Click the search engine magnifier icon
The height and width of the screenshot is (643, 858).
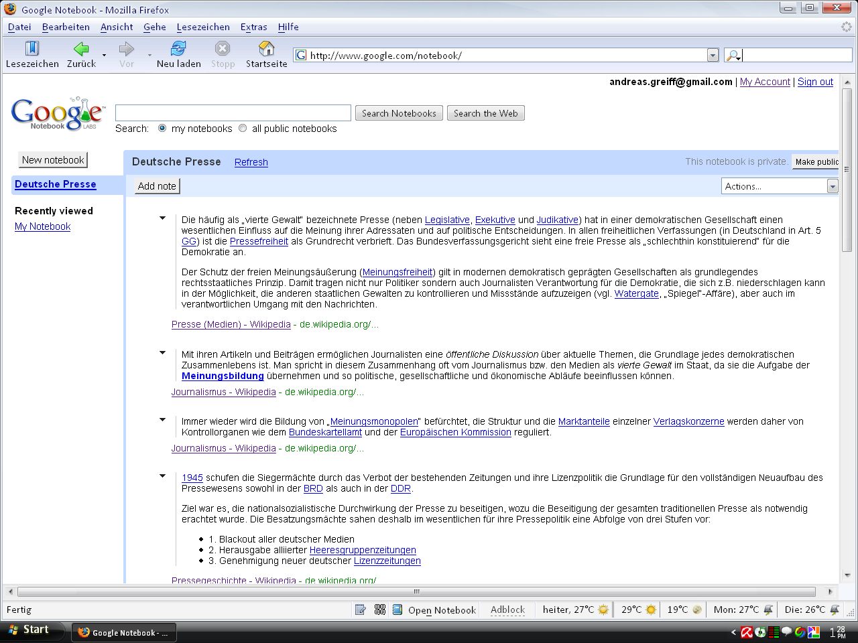pos(732,56)
